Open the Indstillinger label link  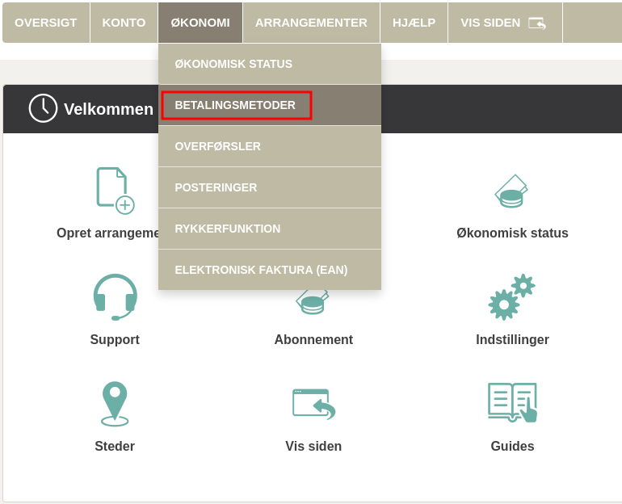(512, 339)
